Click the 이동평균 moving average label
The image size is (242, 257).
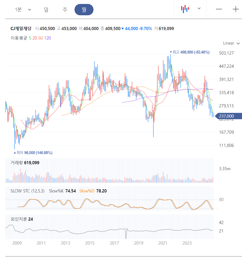tap(19, 38)
